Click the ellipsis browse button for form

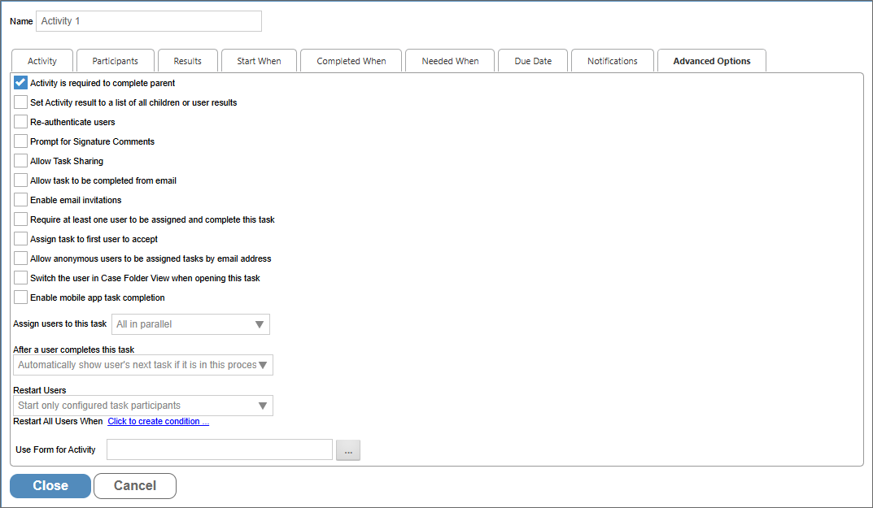(347, 450)
